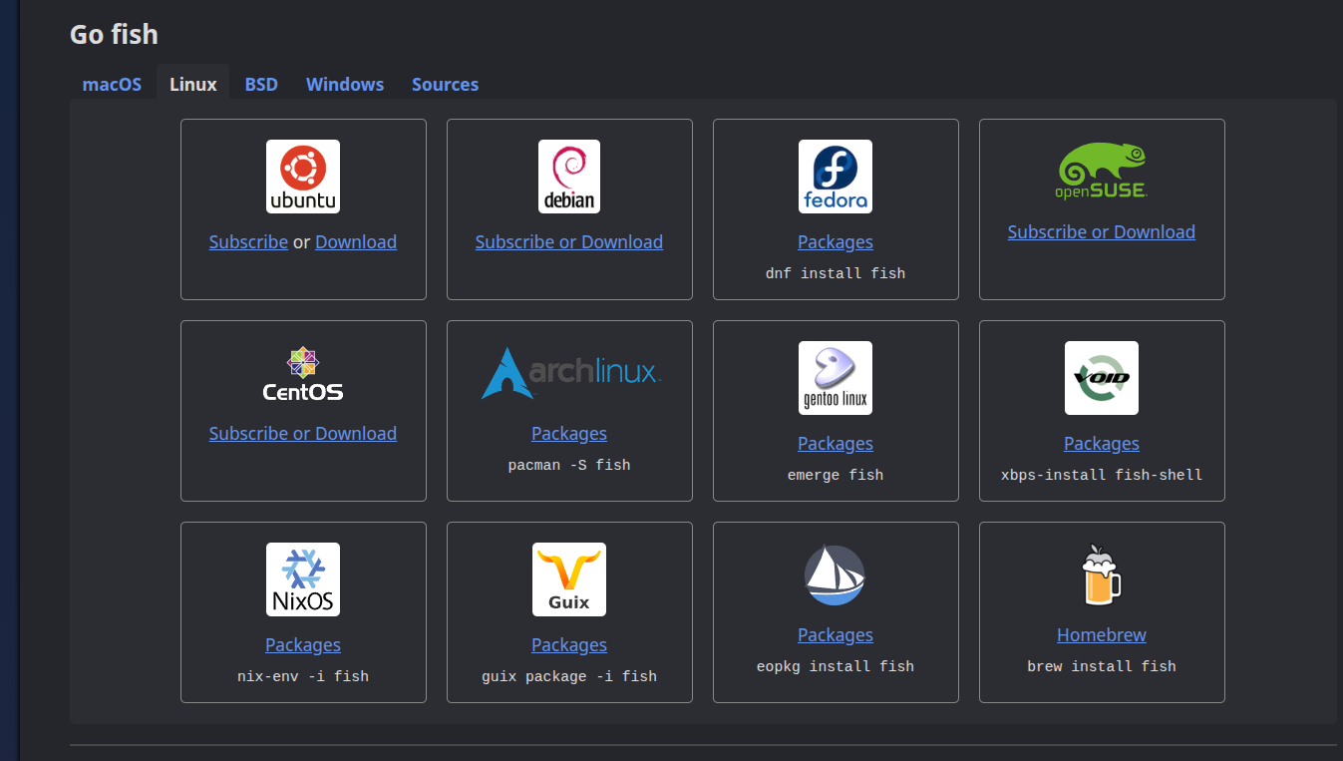The height and width of the screenshot is (761, 1343).
Task: Click the Fedora logo icon
Action: 836,177
